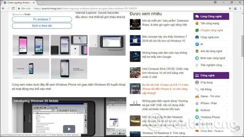Image resolution: width=244 pixels, height=137 pixels.
Task: Expand the iPhone / iPad submenu arrow
Action: click(227, 103)
